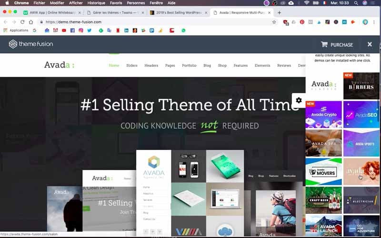The width and height of the screenshot is (381, 238).
Task: Click the address bar URL field
Action: [x=156, y=22]
